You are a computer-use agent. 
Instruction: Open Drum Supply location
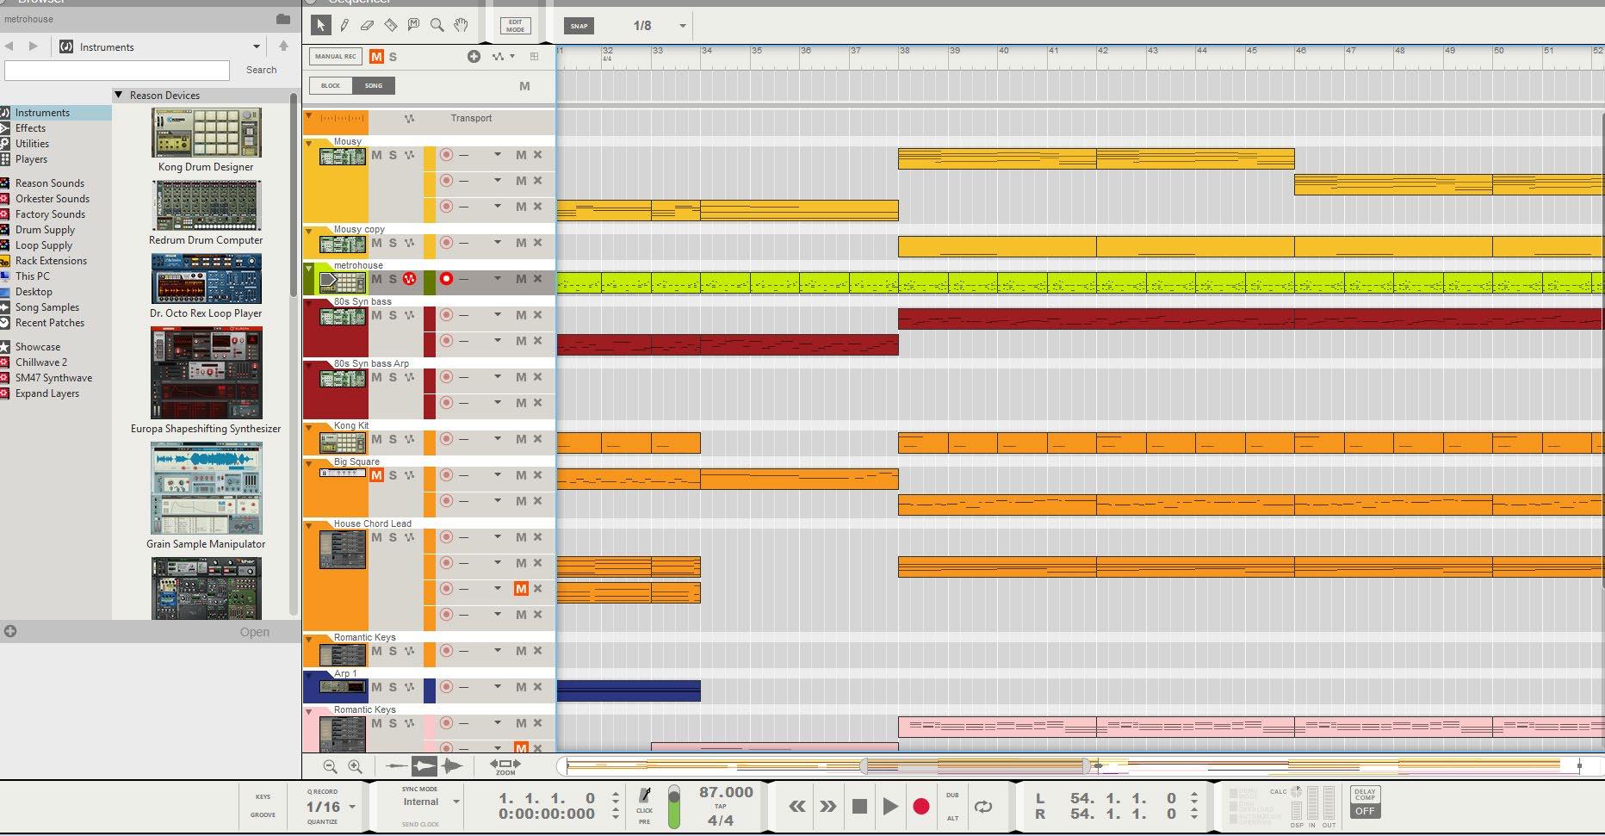click(x=45, y=230)
